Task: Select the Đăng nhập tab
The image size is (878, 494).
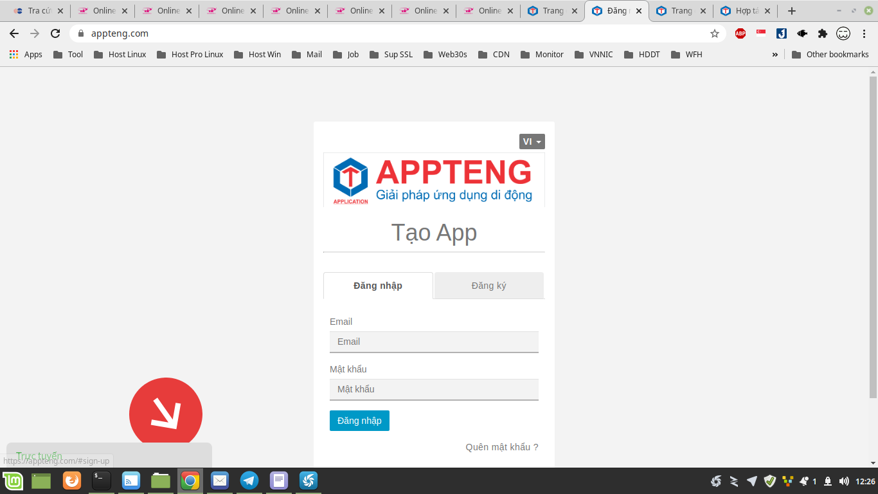Action: [378, 286]
